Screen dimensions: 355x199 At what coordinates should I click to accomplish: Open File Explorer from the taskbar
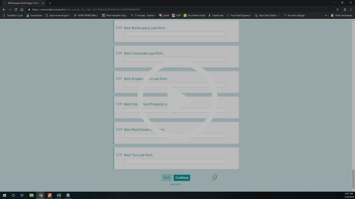[32, 195]
